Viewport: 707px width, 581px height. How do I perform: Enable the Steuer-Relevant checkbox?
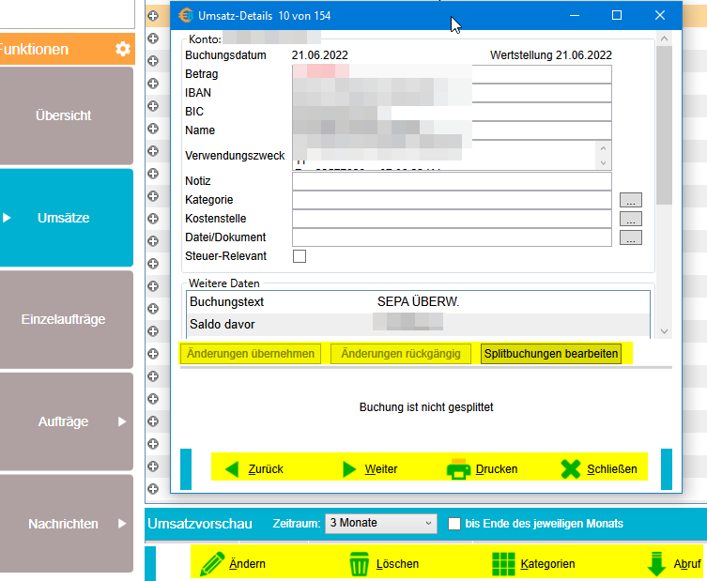tap(300, 256)
